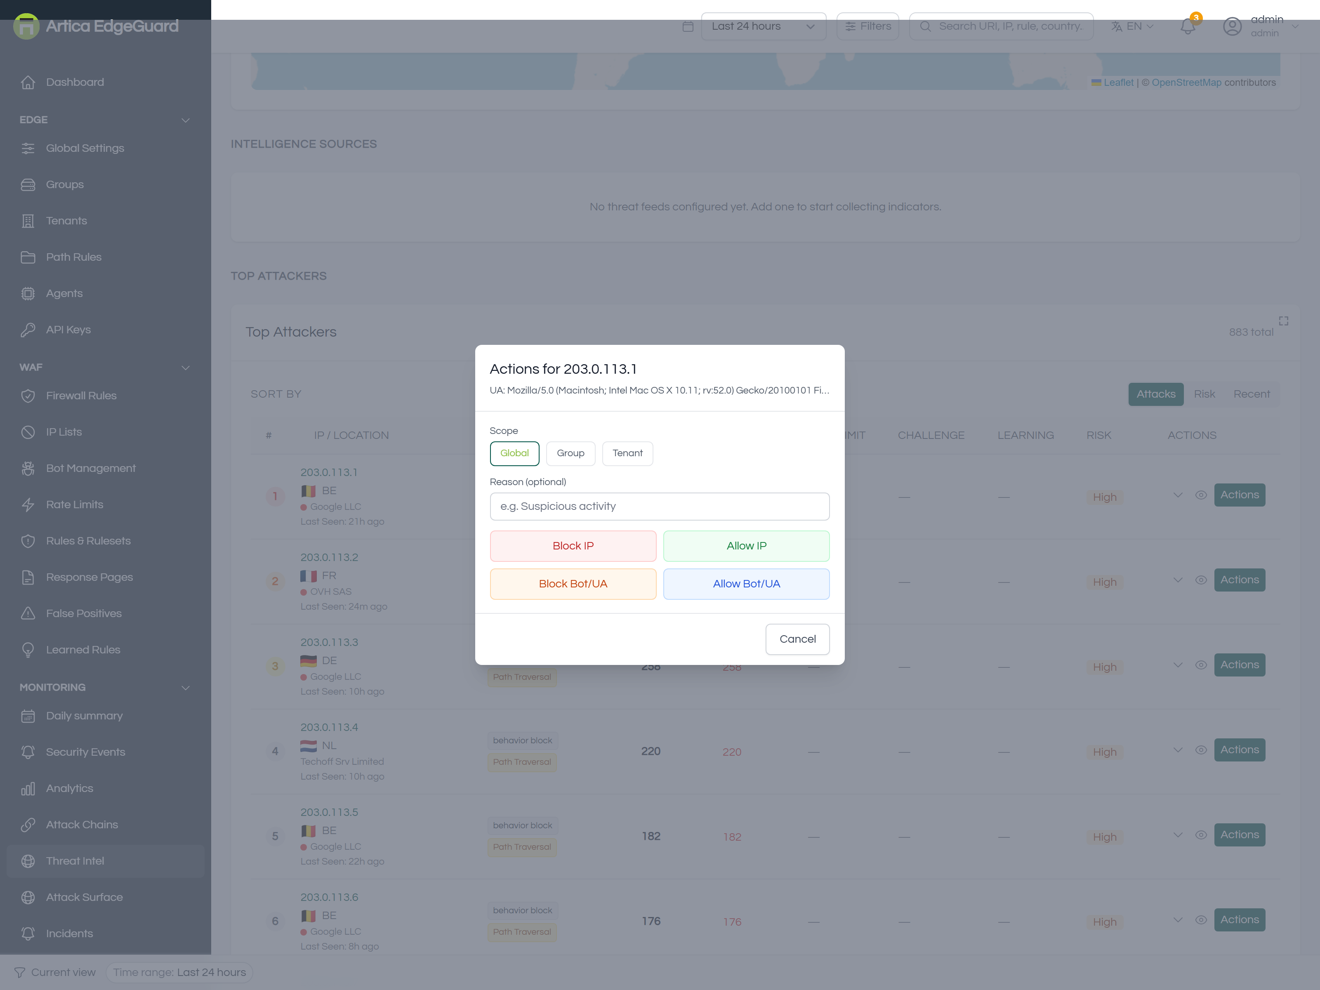
Task: Click the Analytics bar chart icon
Action: point(28,788)
